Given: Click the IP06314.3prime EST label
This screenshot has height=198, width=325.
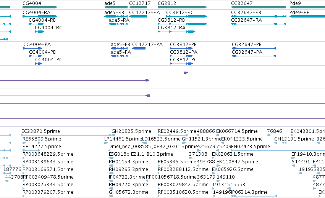Looking at the screenshot, I should pyautogui.click(x=249, y=192).
